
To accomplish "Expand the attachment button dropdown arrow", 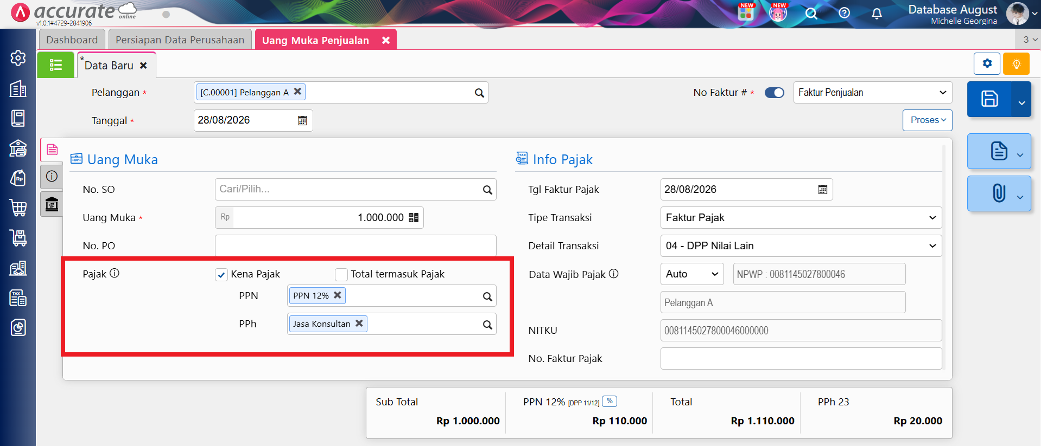I will [x=1020, y=197].
